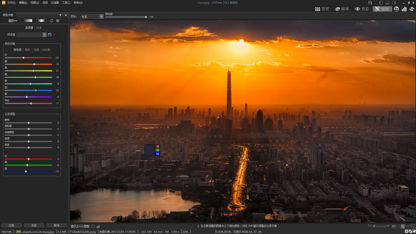Image resolution: width=416 pixels, height=234 pixels.
Task: Click the sampled color swatch on image
Action: pyautogui.click(x=149, y=150)
